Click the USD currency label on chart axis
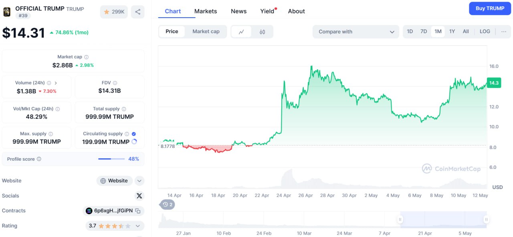Image resolution: width=513 pixels, height=237 pixels. (497, 187)
